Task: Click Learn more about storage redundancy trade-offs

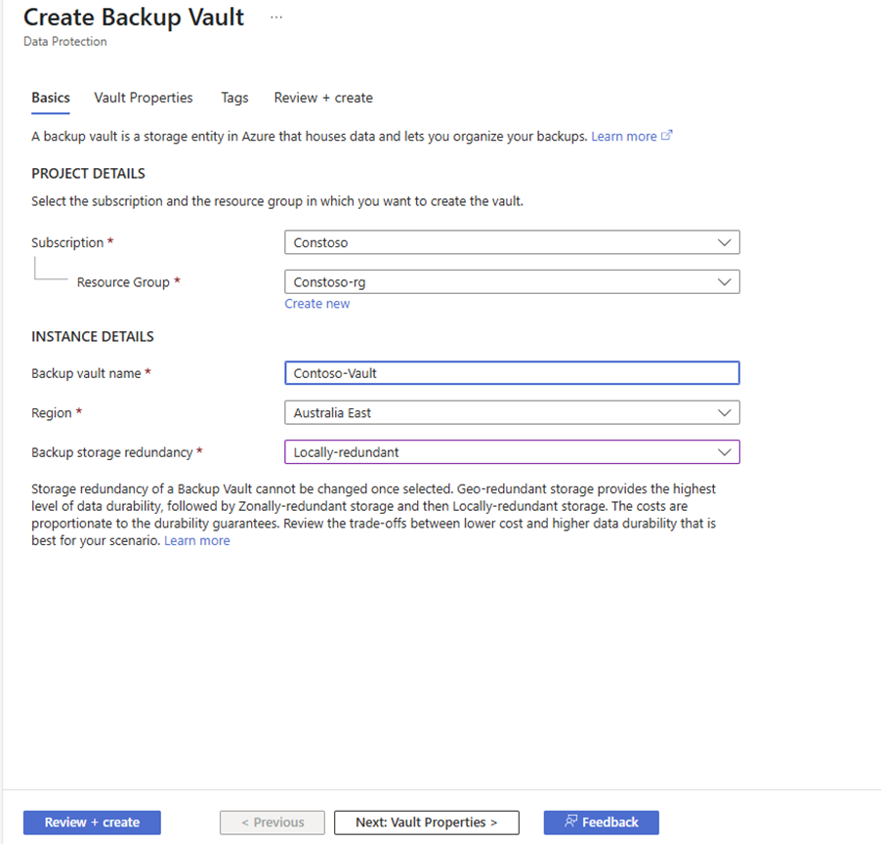Action: tap(196, 540)
